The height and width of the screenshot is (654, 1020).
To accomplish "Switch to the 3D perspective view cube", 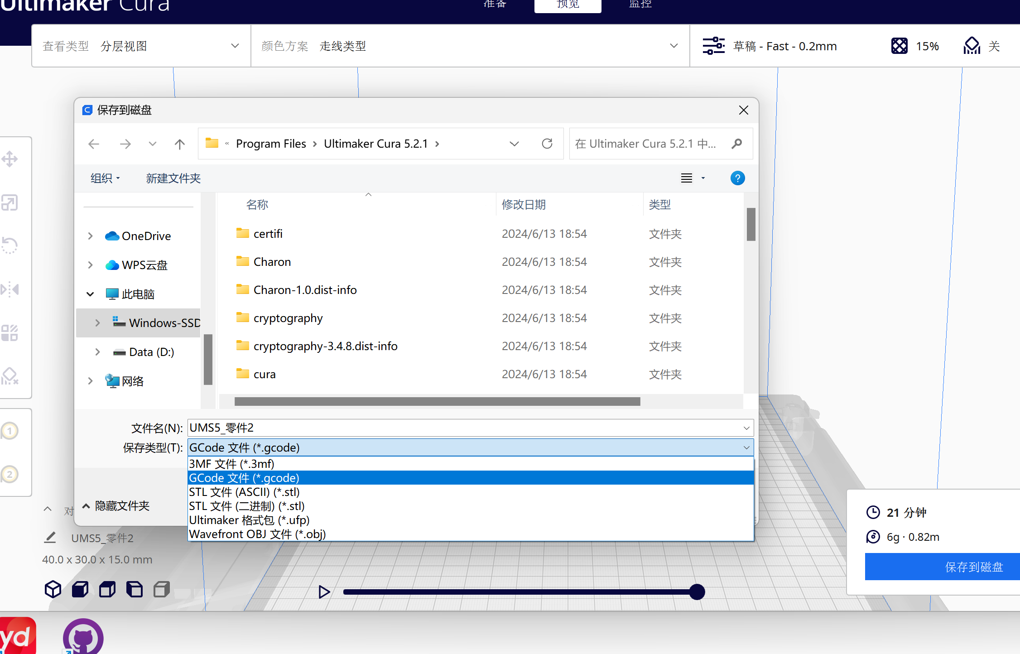I will 53,589.
